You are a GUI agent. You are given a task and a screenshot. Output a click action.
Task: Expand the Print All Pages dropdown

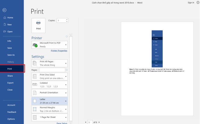(x=50, y=63)
